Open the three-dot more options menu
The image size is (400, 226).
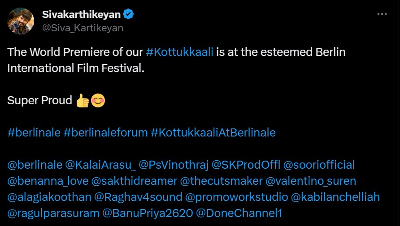tap(382, 14)
